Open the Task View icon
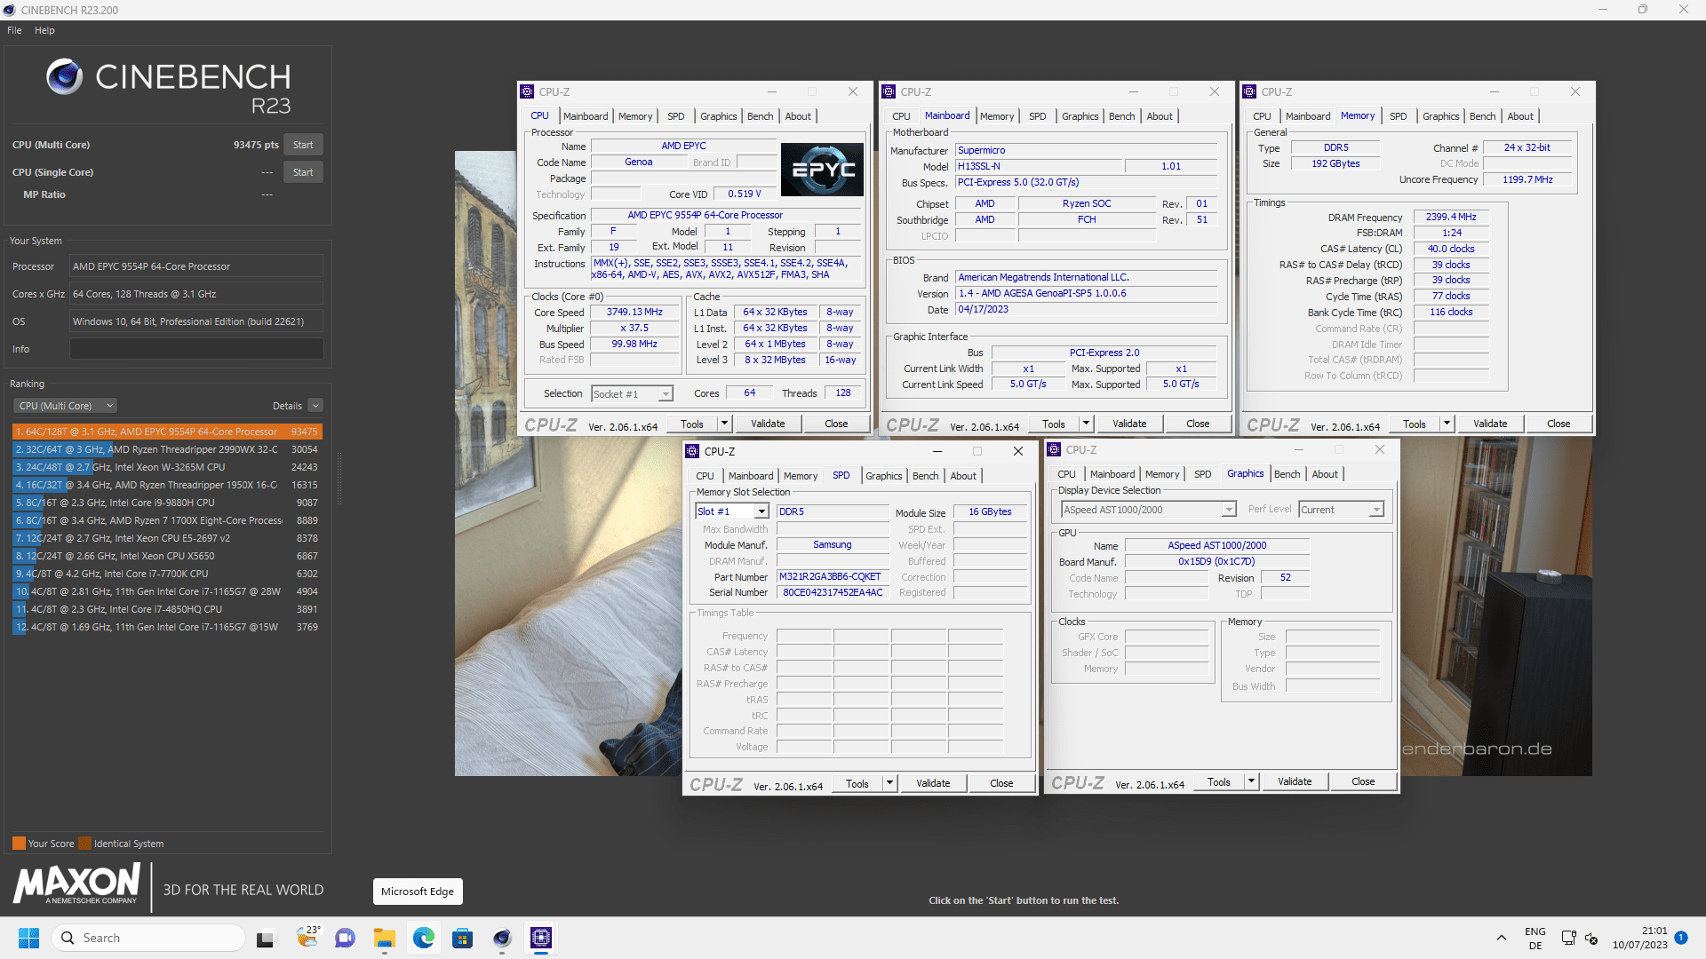The image size is (1706, 959). click(x=266, y=938)
